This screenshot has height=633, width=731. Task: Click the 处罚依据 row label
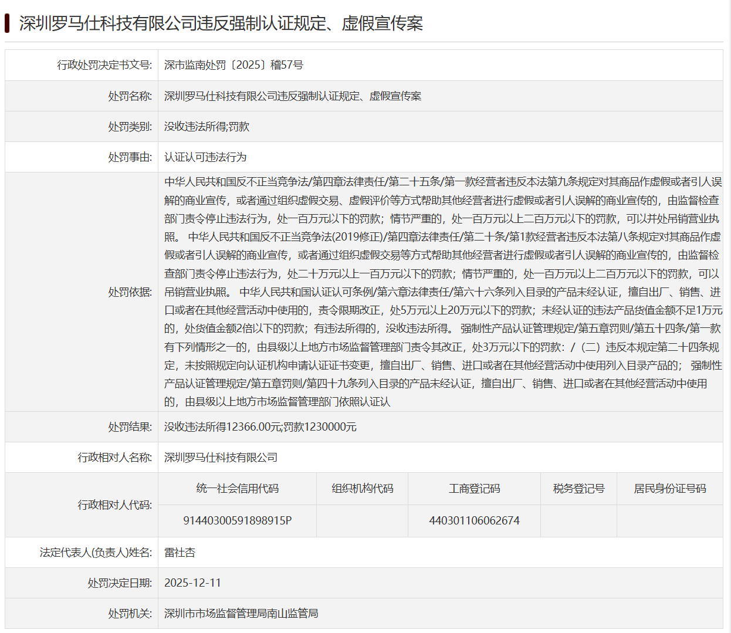coord(130,292)
